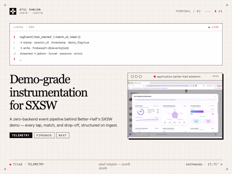Click the red diamond icon by the URL
Screen dimensions: 232x174
[x=155, y=77]
